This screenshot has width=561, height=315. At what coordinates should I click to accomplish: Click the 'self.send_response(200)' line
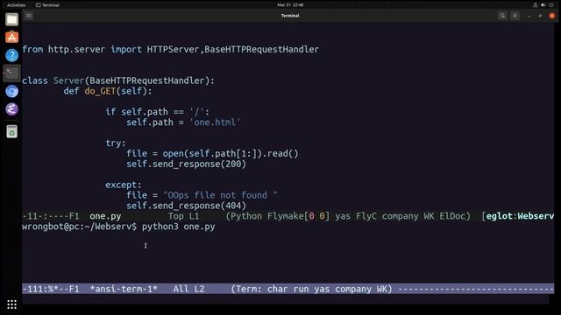click(x=186, y=164)
